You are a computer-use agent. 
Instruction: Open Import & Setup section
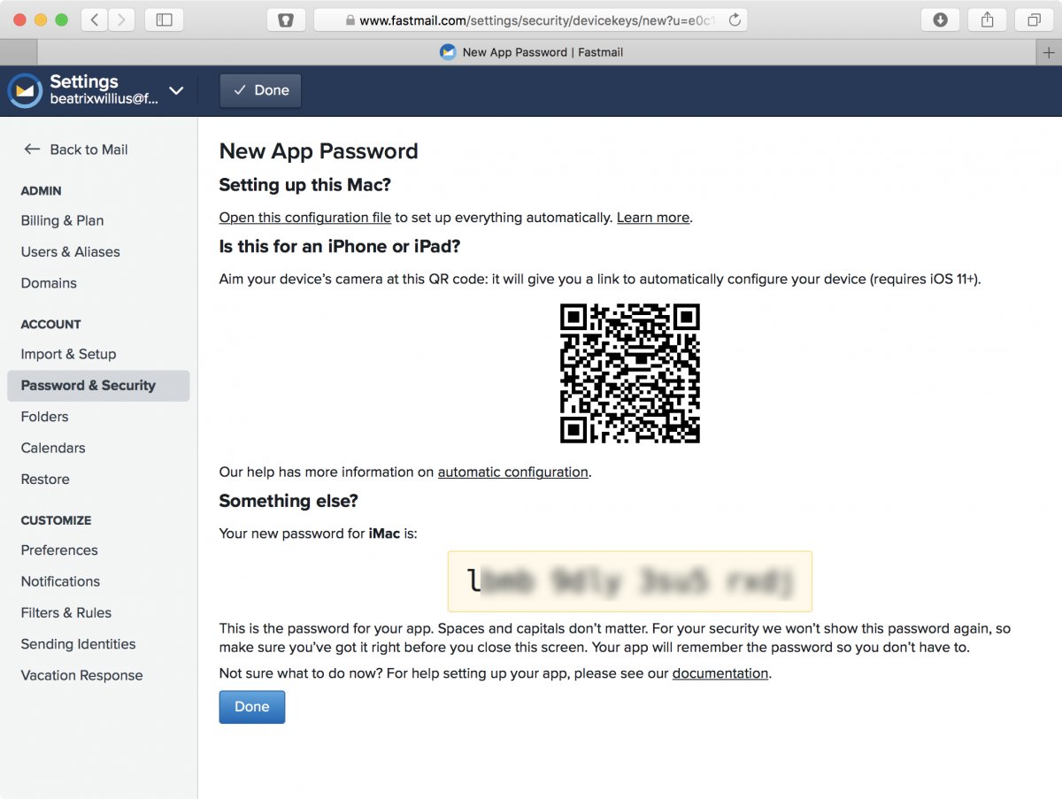pos(68,354)
